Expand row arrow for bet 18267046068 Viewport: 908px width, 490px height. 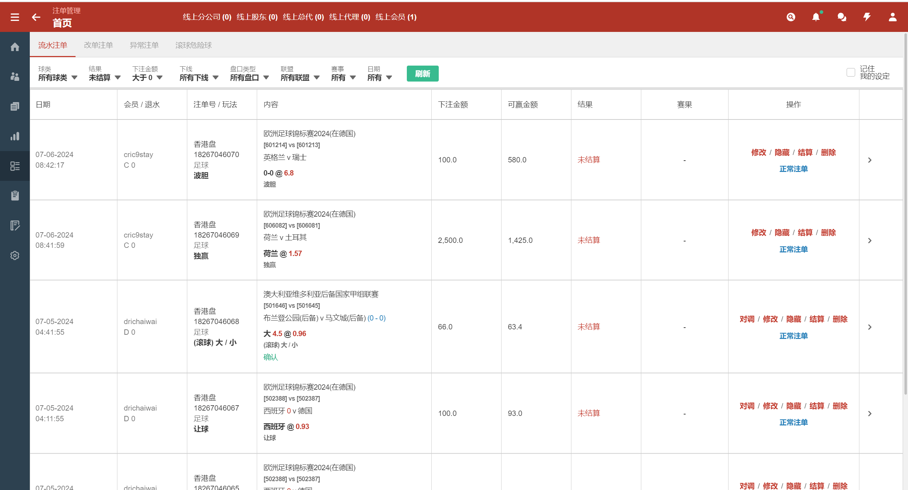point(870,327)
